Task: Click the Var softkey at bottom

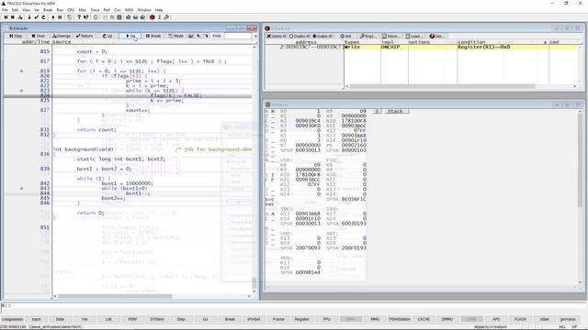Action: click(x=85, y=319)
